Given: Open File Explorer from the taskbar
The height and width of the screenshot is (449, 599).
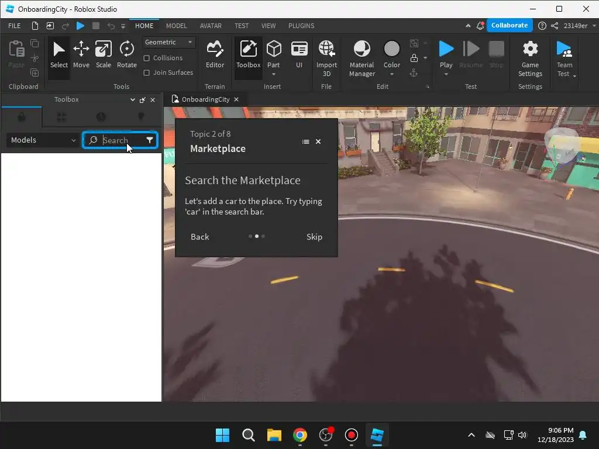Looking at the screenshot, I should coord(274,435).
